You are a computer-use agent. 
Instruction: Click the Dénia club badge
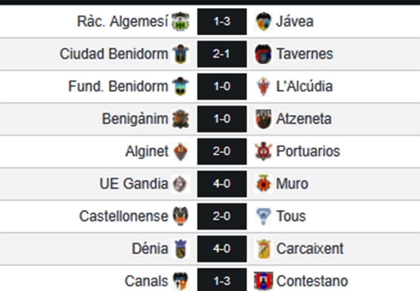click(182, 249)
